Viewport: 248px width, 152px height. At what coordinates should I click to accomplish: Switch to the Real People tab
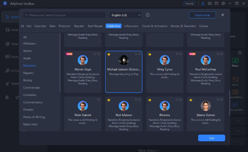(x=95, y=26)
